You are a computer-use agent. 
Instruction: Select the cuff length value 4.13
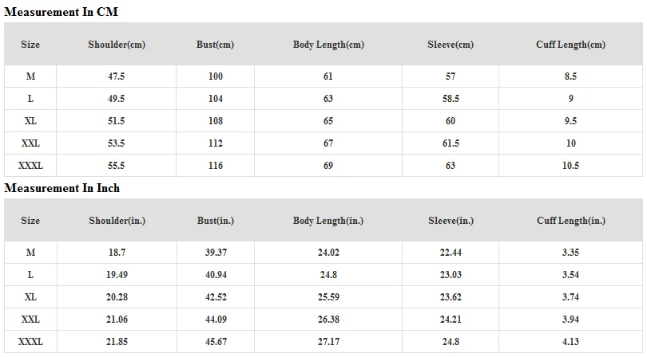[570, 341]
